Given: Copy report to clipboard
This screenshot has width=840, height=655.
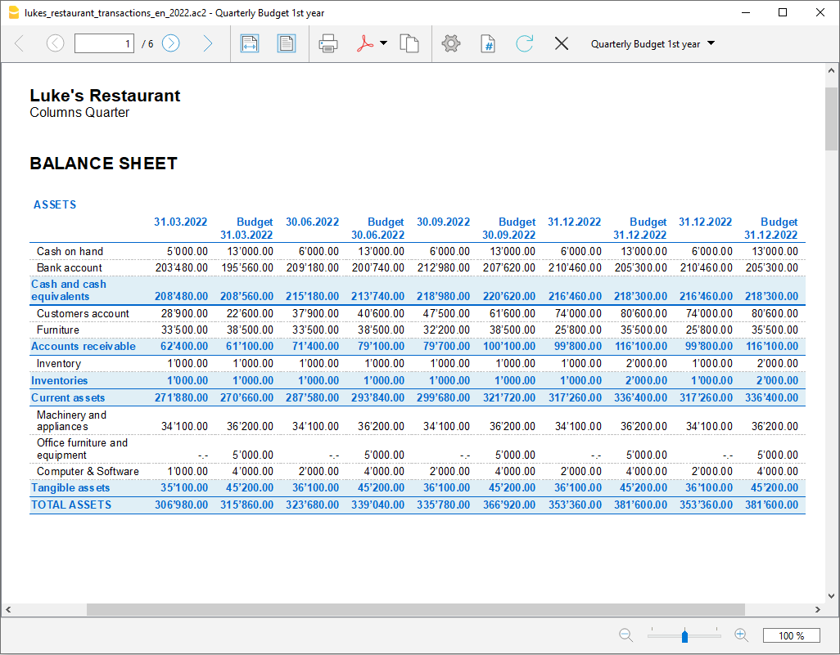Looking at the screenshot, I should [x=409, y=43].
